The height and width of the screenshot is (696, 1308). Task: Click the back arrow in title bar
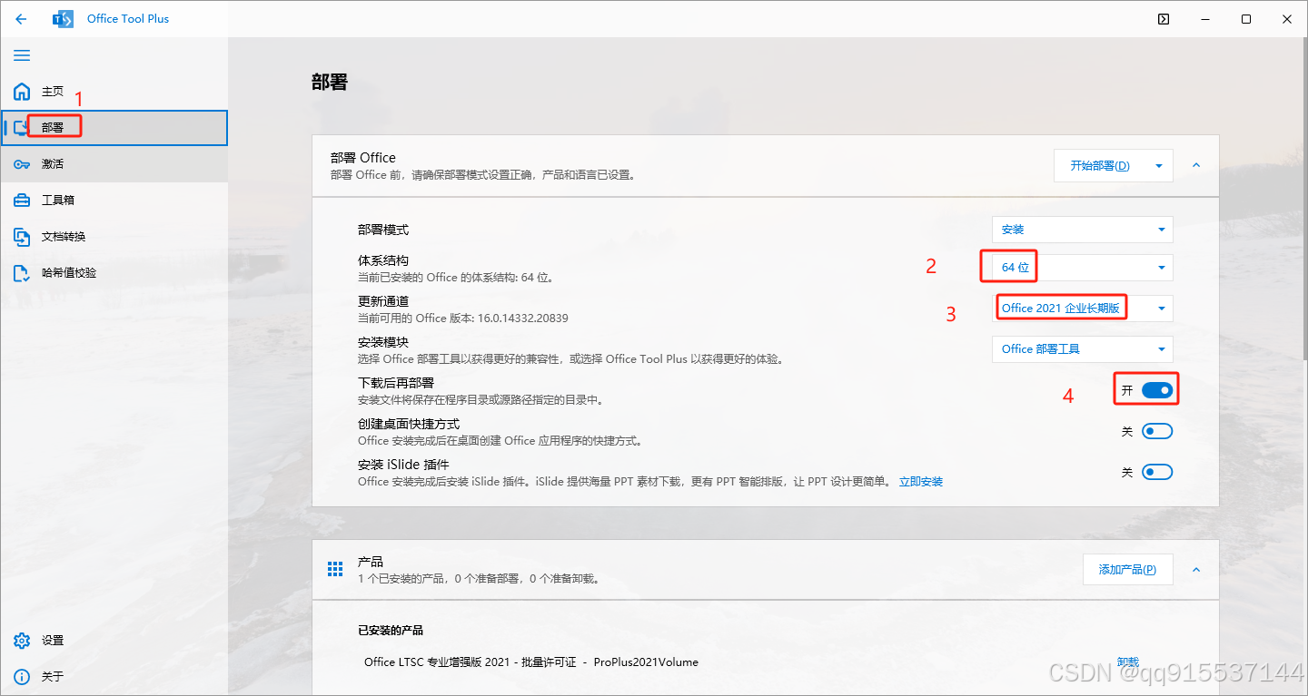[21, 18]
